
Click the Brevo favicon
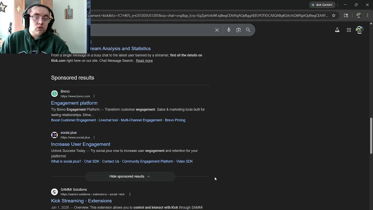[x=54, y=94]
